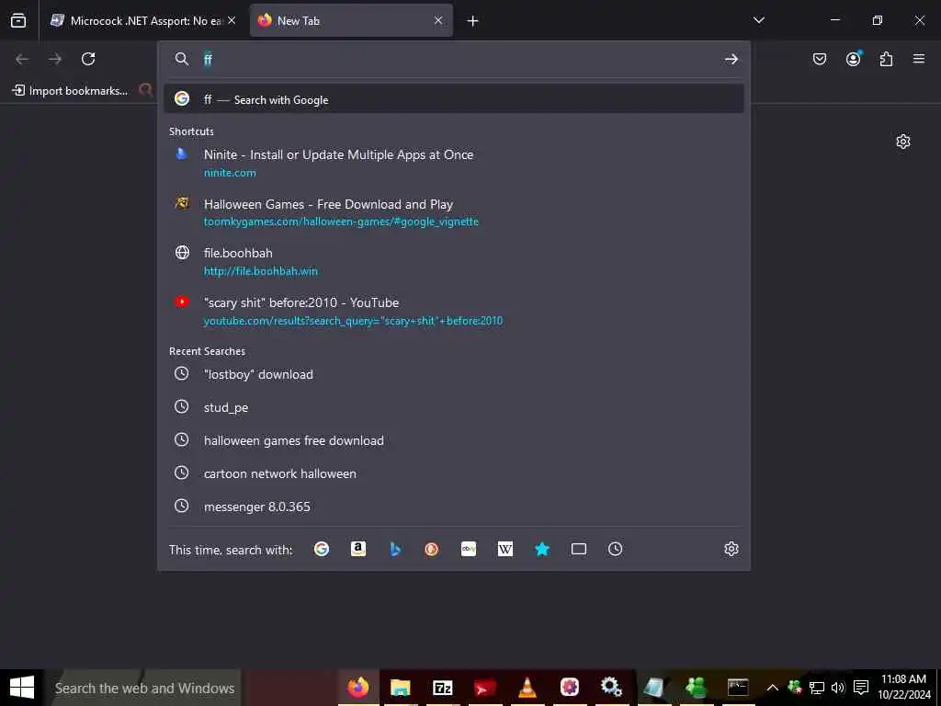Search this time with Google icon
The width and height of the screenshot is (941, 706).
click(x=322, y=549)
